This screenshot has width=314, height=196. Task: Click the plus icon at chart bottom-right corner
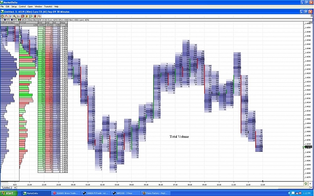pos(310,183)
